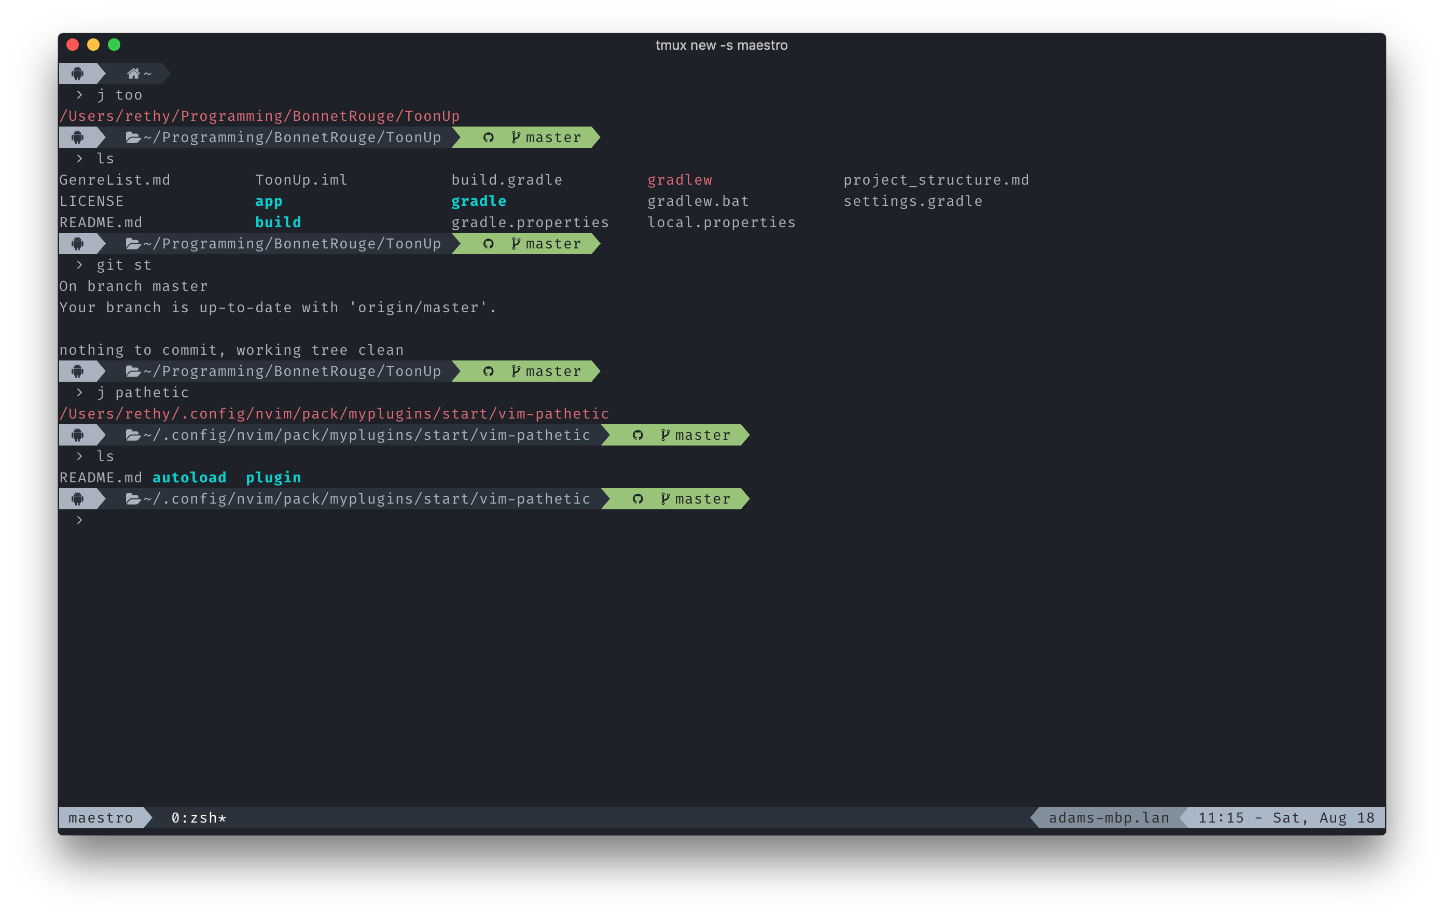
Task: Click the bold gradle directory in the ls output
Action: [479, 201]
